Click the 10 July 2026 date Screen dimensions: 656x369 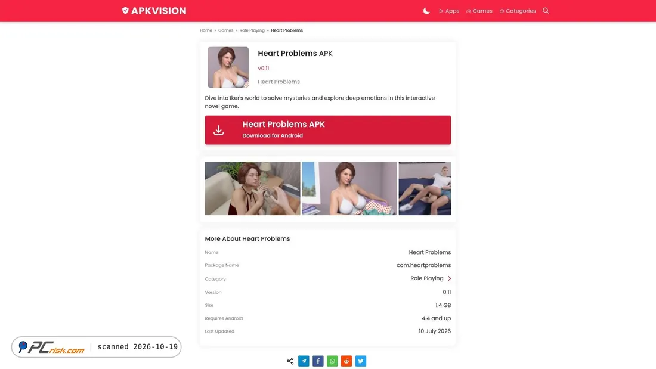click(x=435, y=331)
